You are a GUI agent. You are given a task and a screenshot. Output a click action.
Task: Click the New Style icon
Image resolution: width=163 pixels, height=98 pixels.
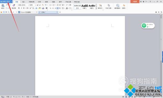click(x=100, y=5)
